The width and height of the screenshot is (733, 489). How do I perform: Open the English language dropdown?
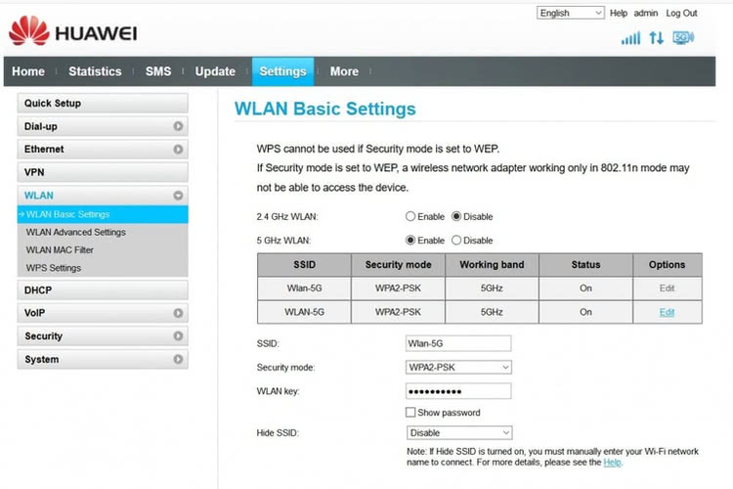[571, 13]
